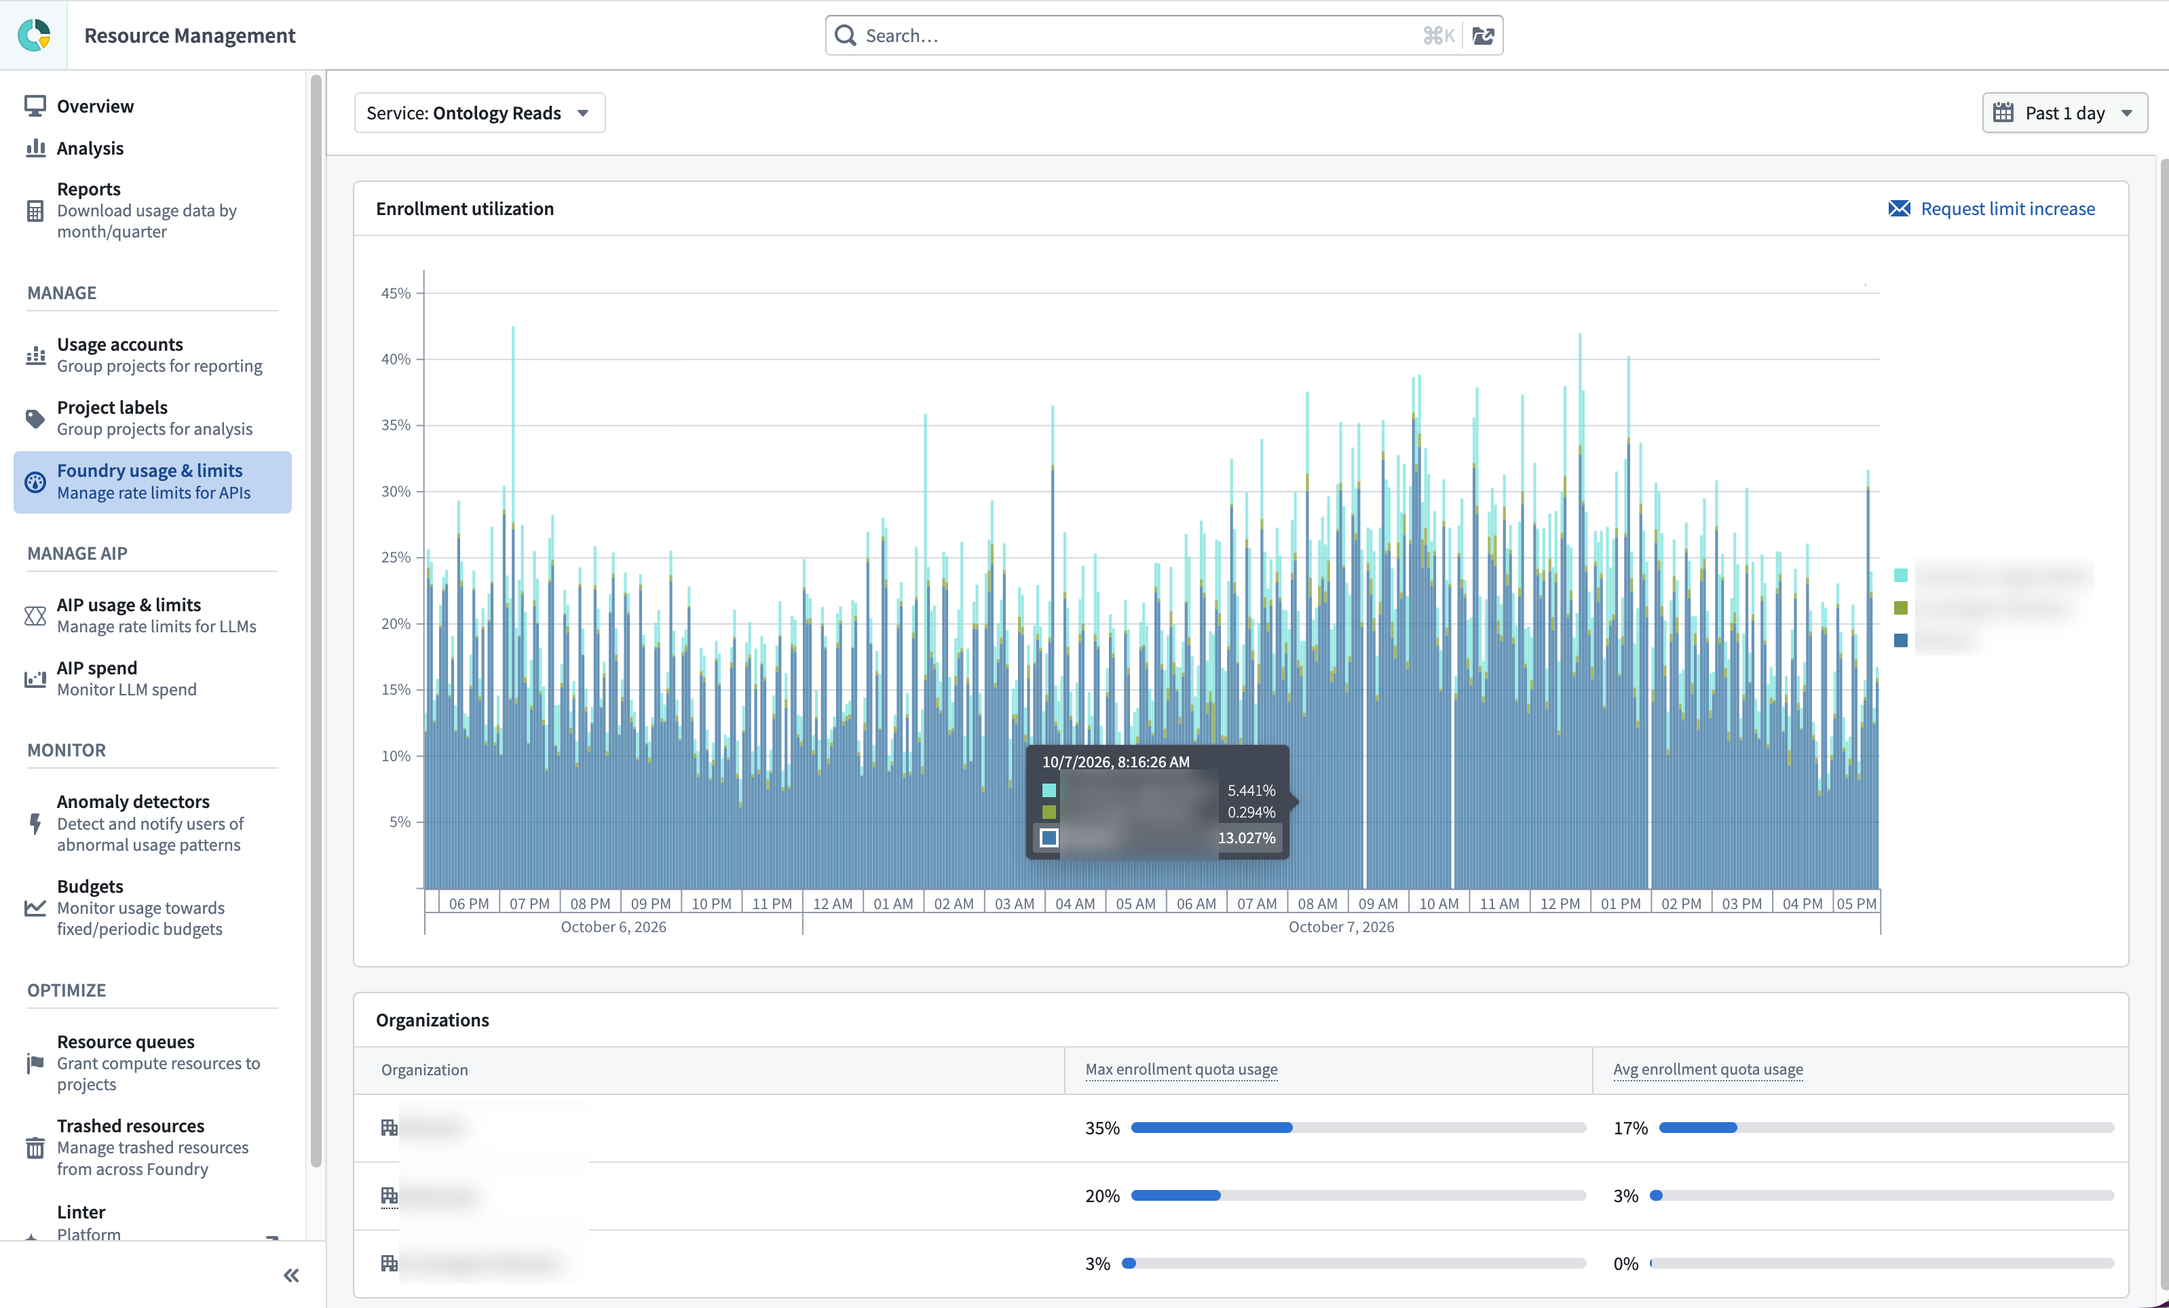This screenshot has height=1308, width=2169.
Task: Click Max enrollment quota usage column header
Action: [x=1182, y=1069]
